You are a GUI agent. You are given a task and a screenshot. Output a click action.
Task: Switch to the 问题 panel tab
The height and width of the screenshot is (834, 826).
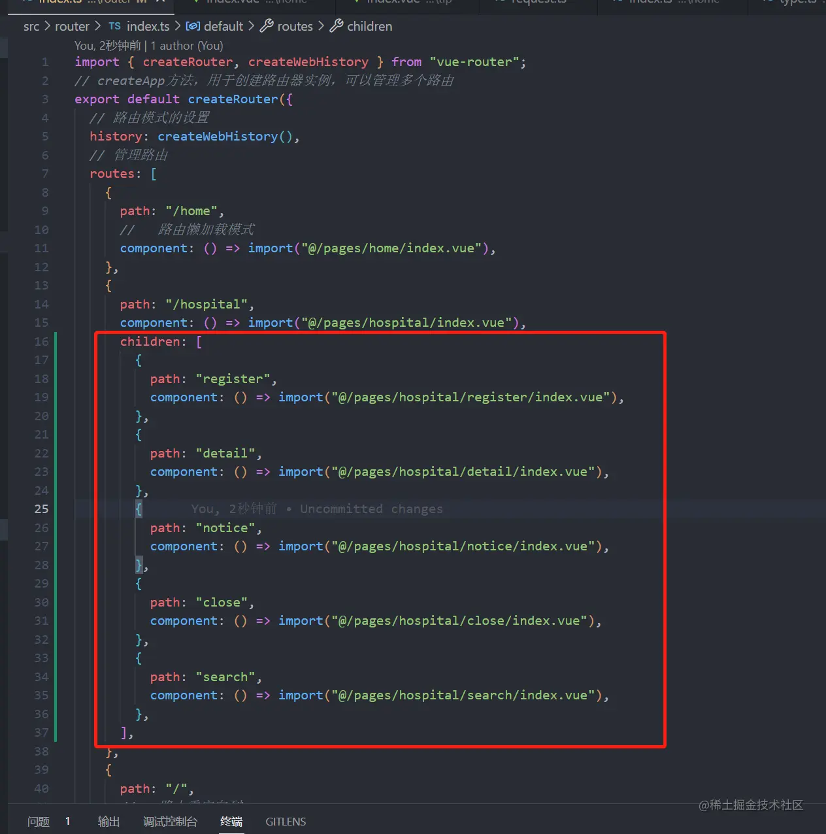coord(39,822)
